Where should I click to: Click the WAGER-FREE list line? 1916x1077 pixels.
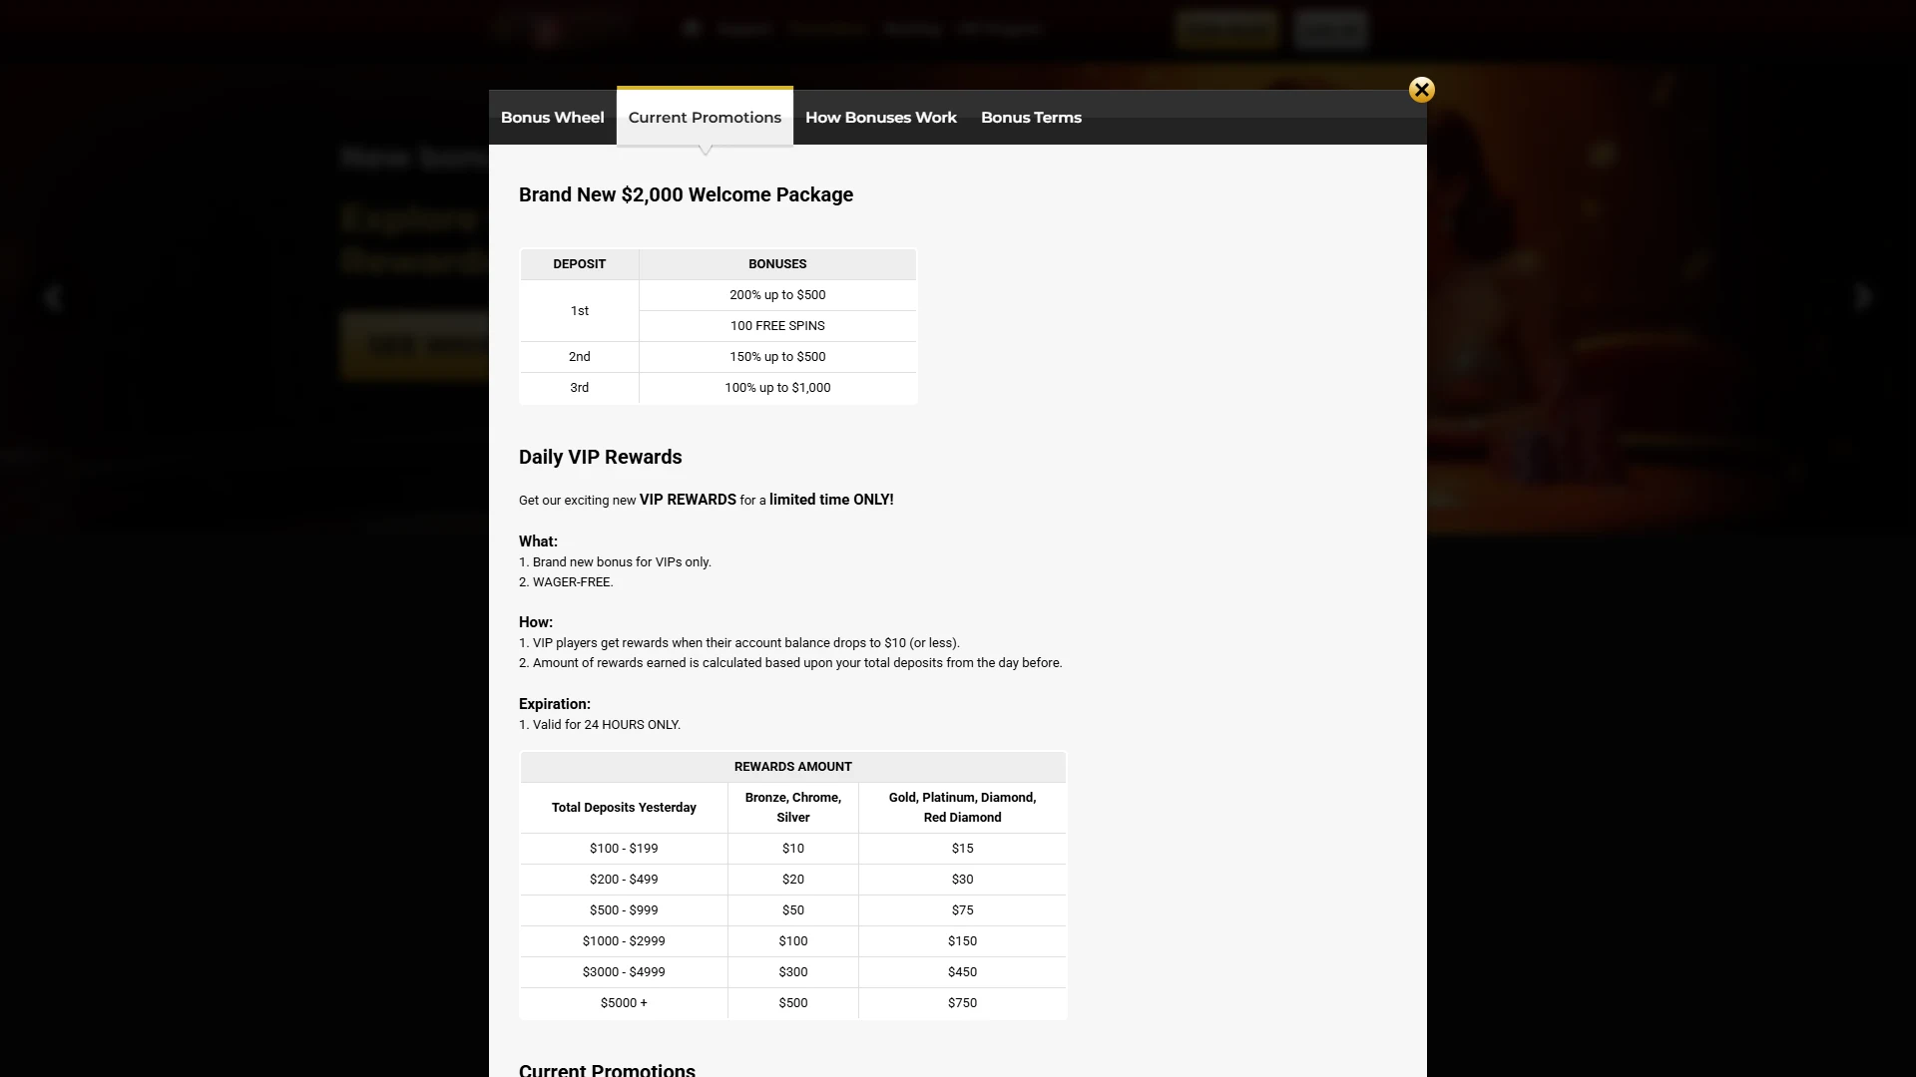point(566,582)
